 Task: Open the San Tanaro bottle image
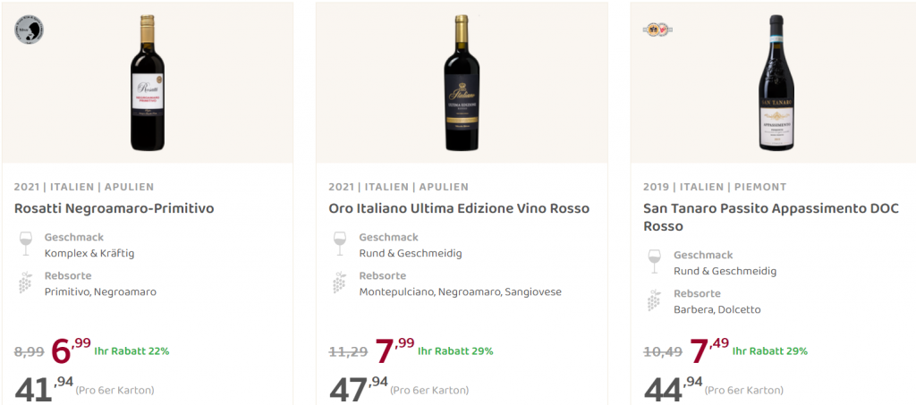(776, 82)
